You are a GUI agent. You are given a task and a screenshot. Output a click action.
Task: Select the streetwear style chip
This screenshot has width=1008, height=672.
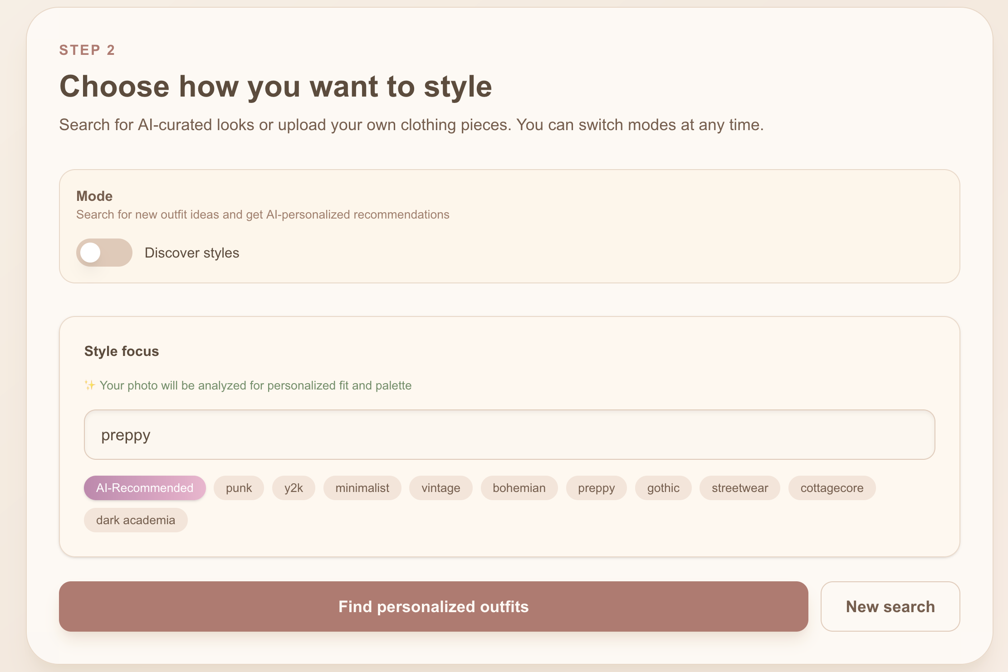pos(739,488)
